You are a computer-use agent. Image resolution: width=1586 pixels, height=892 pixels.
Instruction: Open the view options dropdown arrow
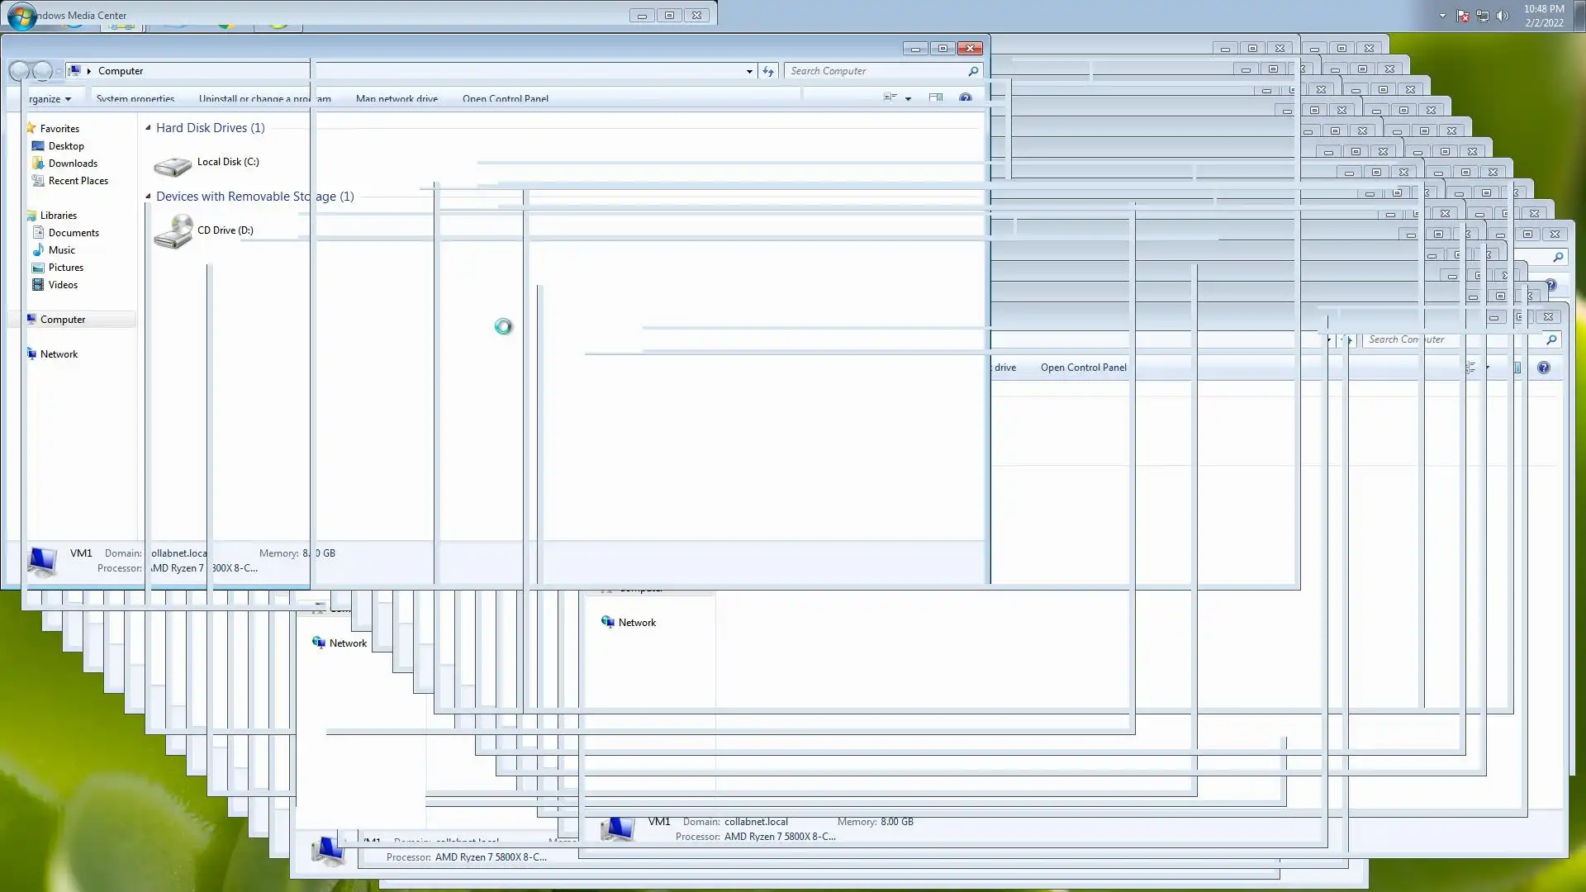pyautogui.click(x=908, y=98)
